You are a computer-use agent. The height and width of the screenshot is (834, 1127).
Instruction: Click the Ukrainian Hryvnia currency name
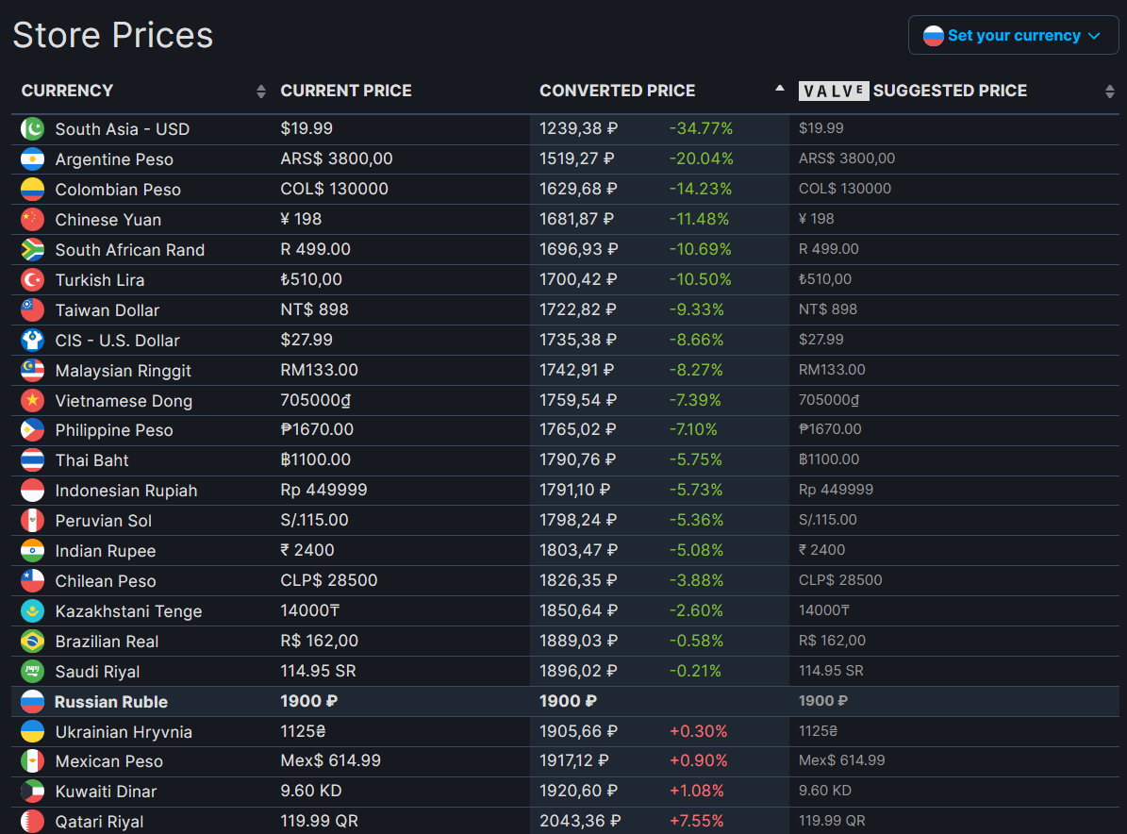pyautogui.click(x=124, y=732)
